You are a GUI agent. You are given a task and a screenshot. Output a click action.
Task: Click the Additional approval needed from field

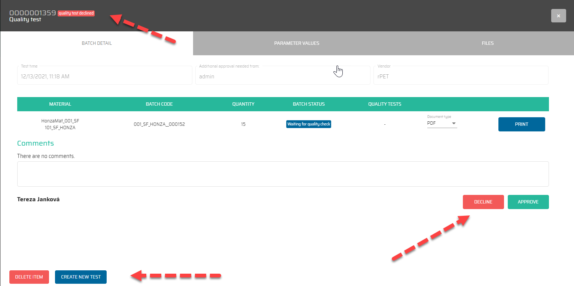[283, 76]
